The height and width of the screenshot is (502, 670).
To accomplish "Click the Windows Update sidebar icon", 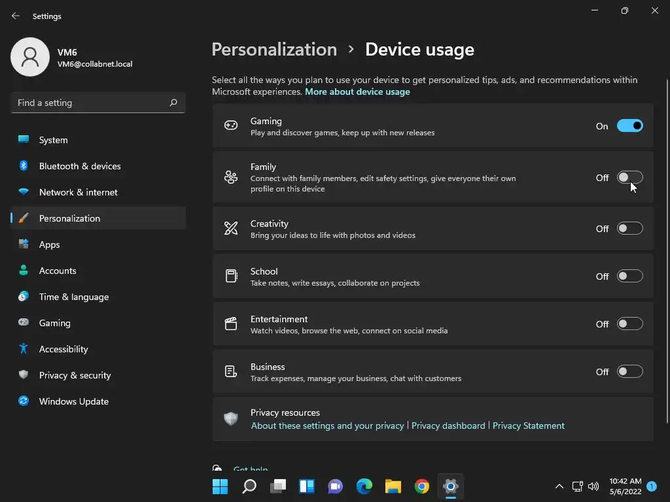I will click(24, 401).
